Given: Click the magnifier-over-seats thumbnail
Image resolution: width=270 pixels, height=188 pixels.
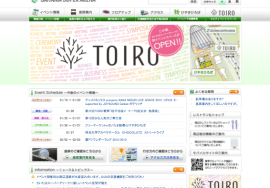Looking at the screenshot, I should point(44,154).
